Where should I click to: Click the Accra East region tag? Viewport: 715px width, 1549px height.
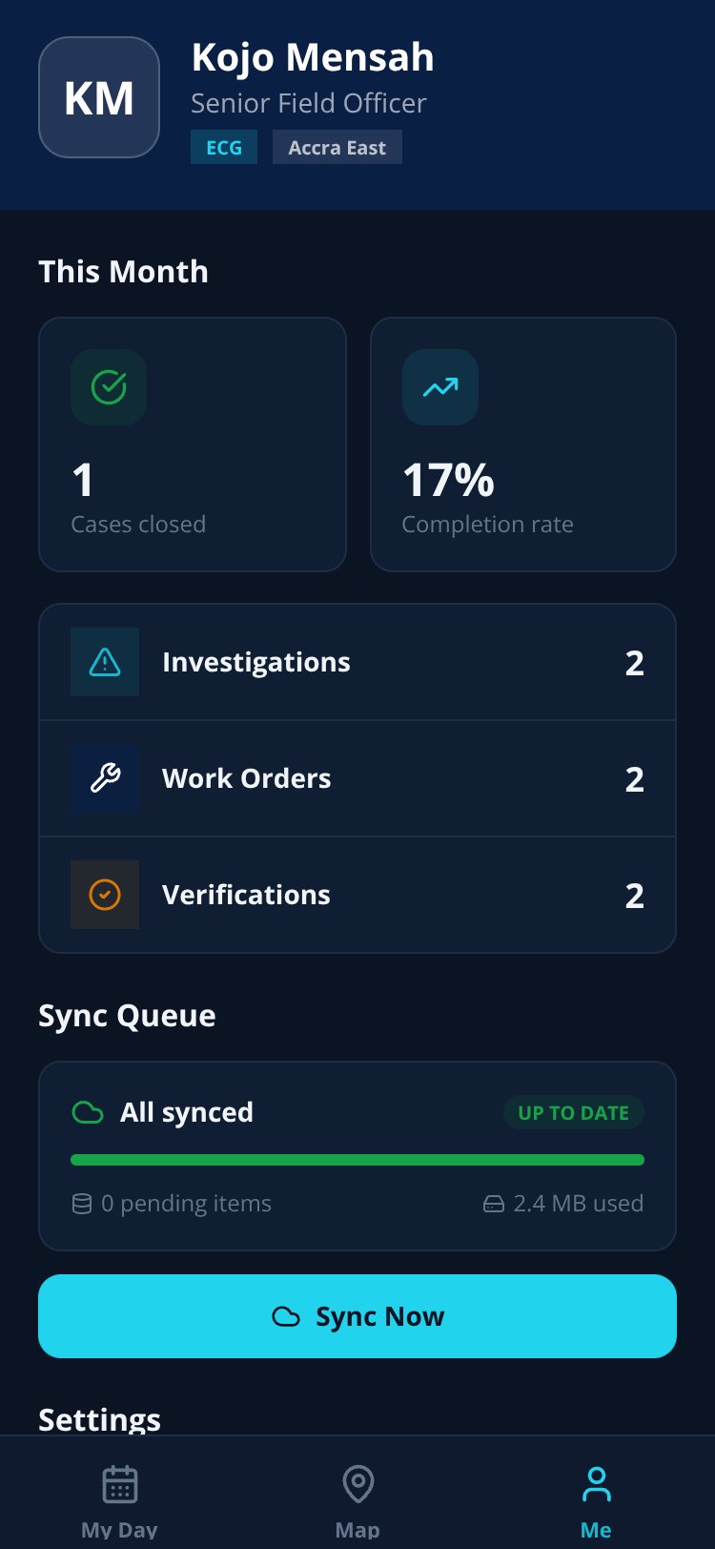[337, 148]
